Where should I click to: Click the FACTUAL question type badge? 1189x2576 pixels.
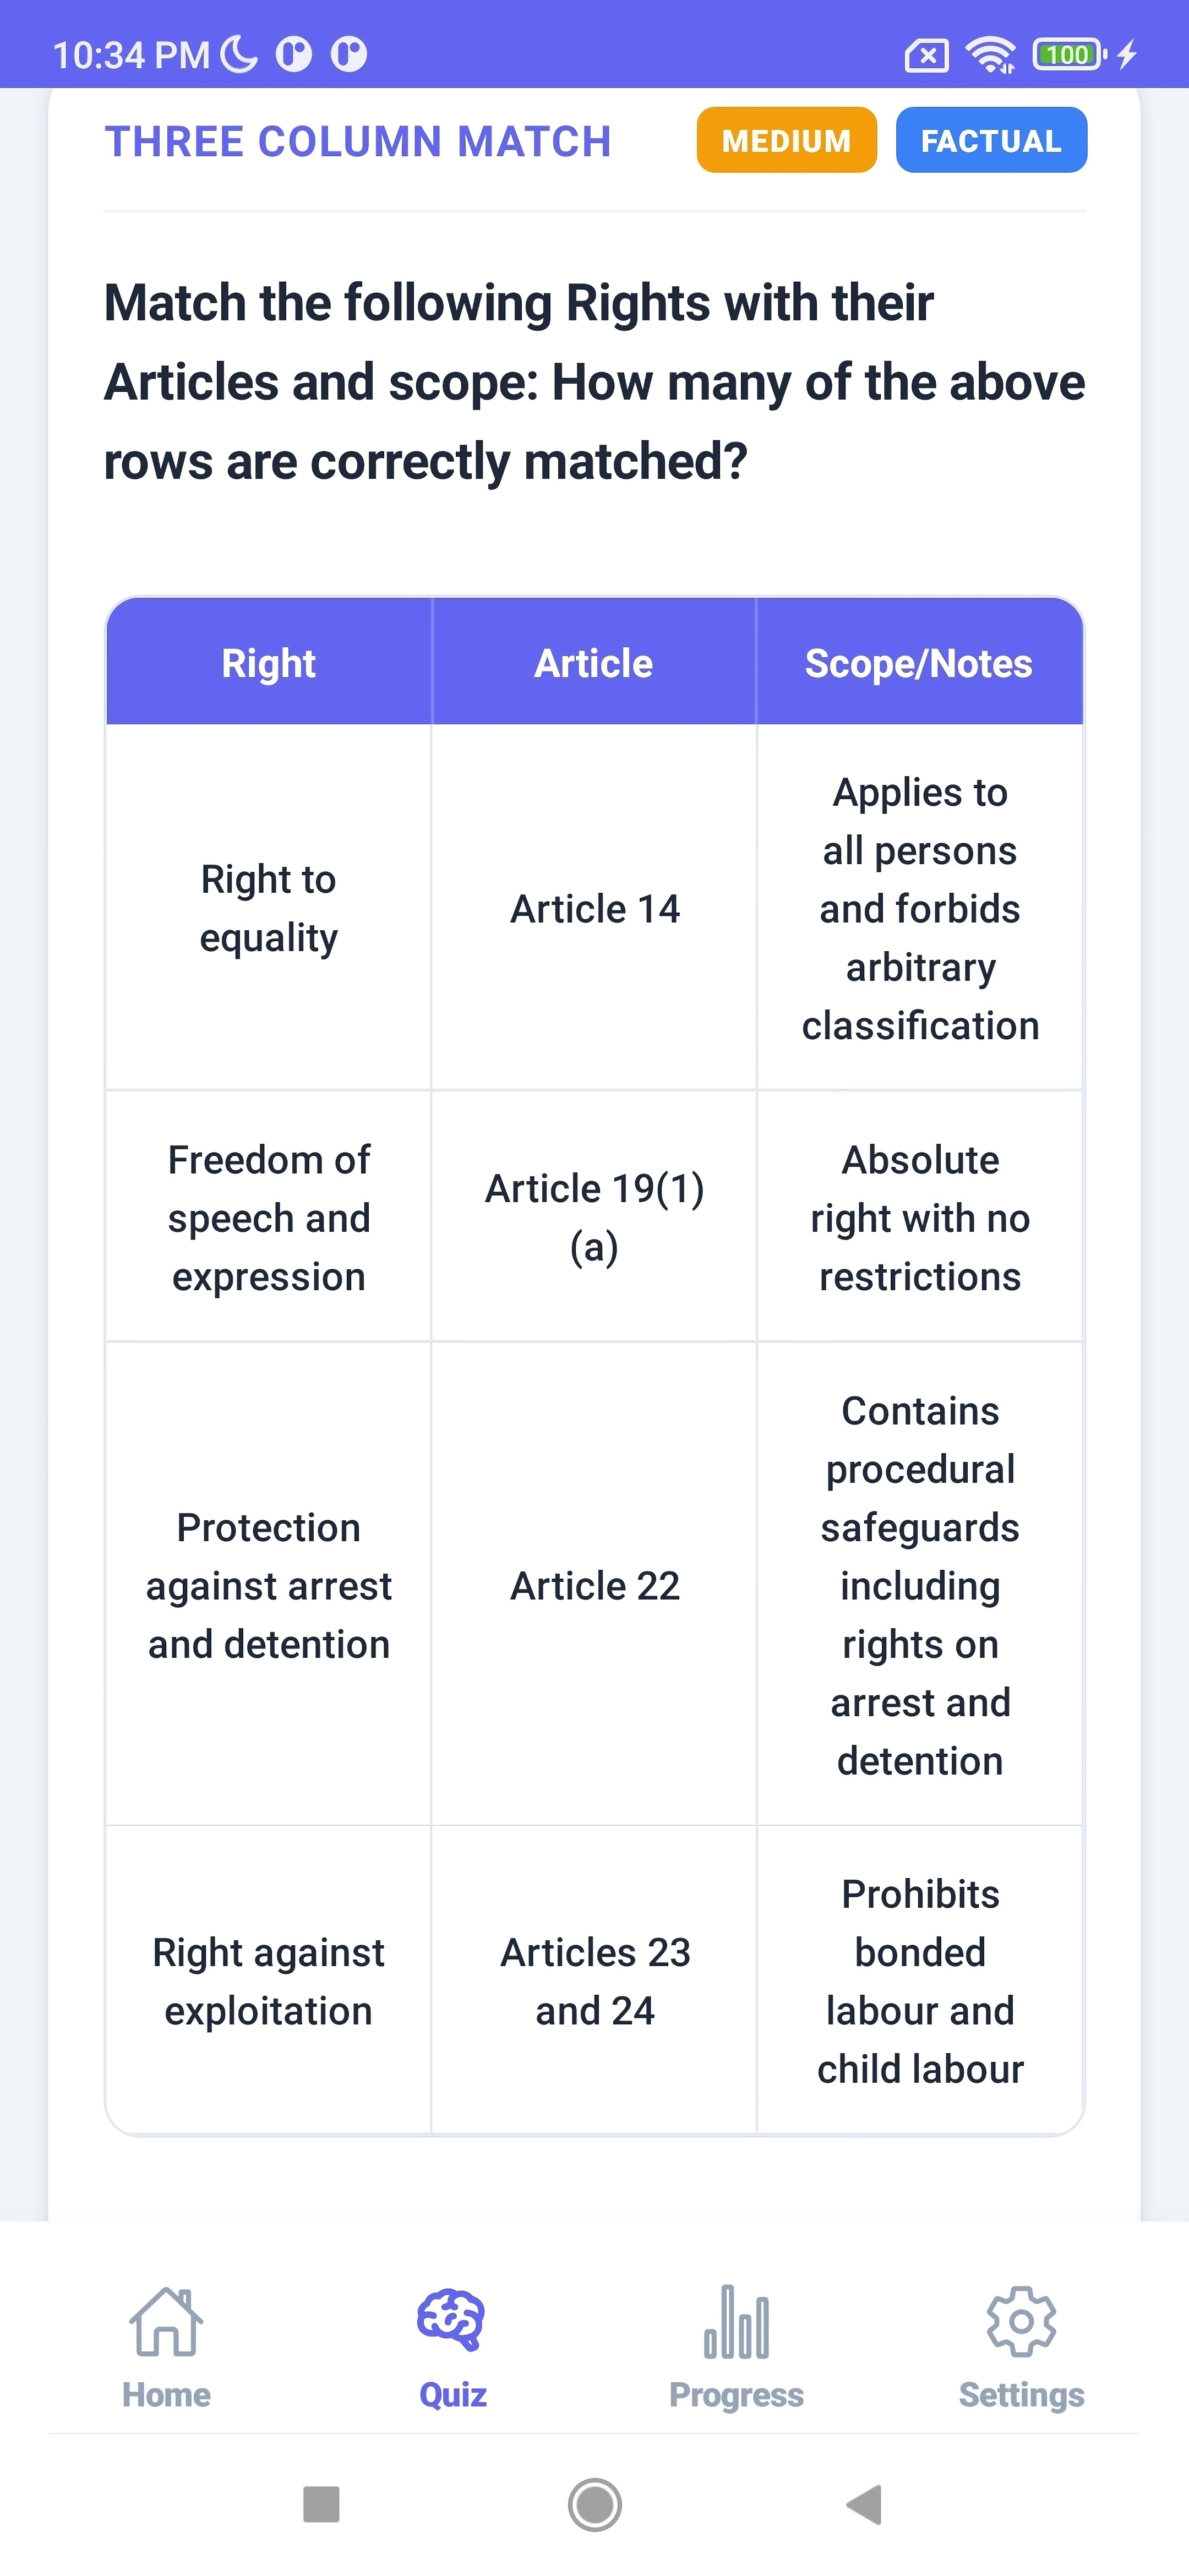[x=990, y=140]
